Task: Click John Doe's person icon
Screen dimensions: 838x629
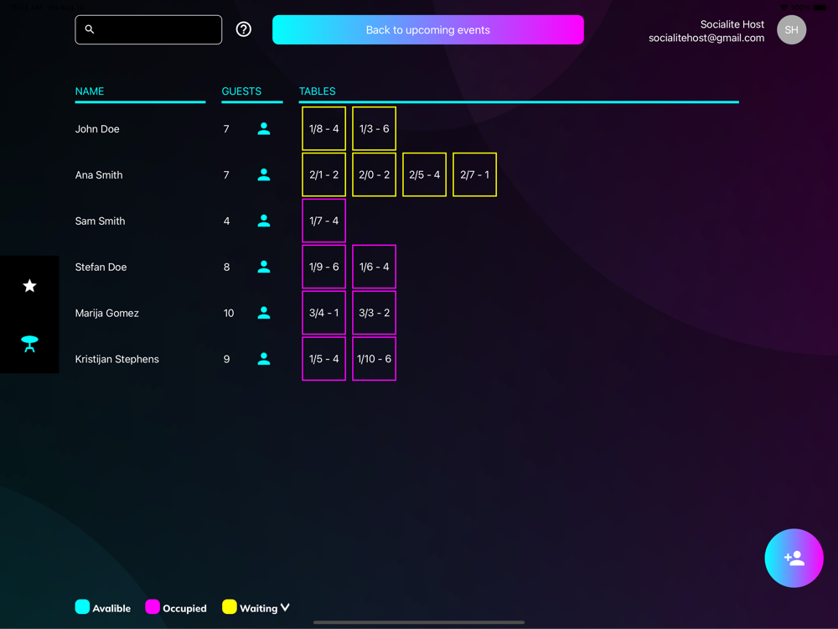Action: (x=263, y=129)
